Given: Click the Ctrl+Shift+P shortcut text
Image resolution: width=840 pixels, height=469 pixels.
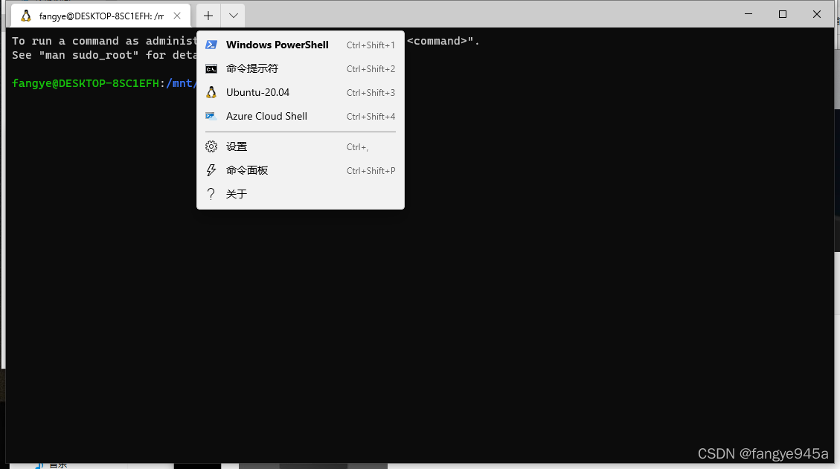Looking at the screenshot, I should click(371, 171).
